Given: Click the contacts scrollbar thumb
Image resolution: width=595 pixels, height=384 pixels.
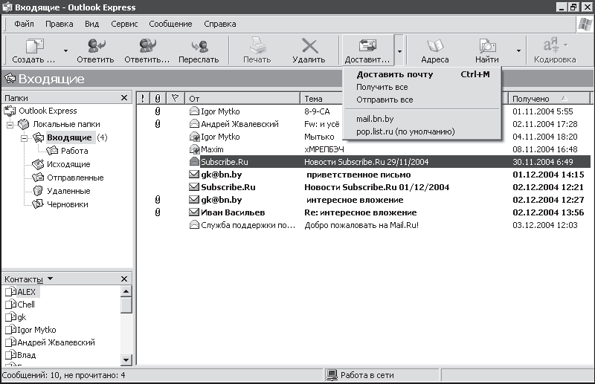Looking at the screenshot, I should [126, 305].
